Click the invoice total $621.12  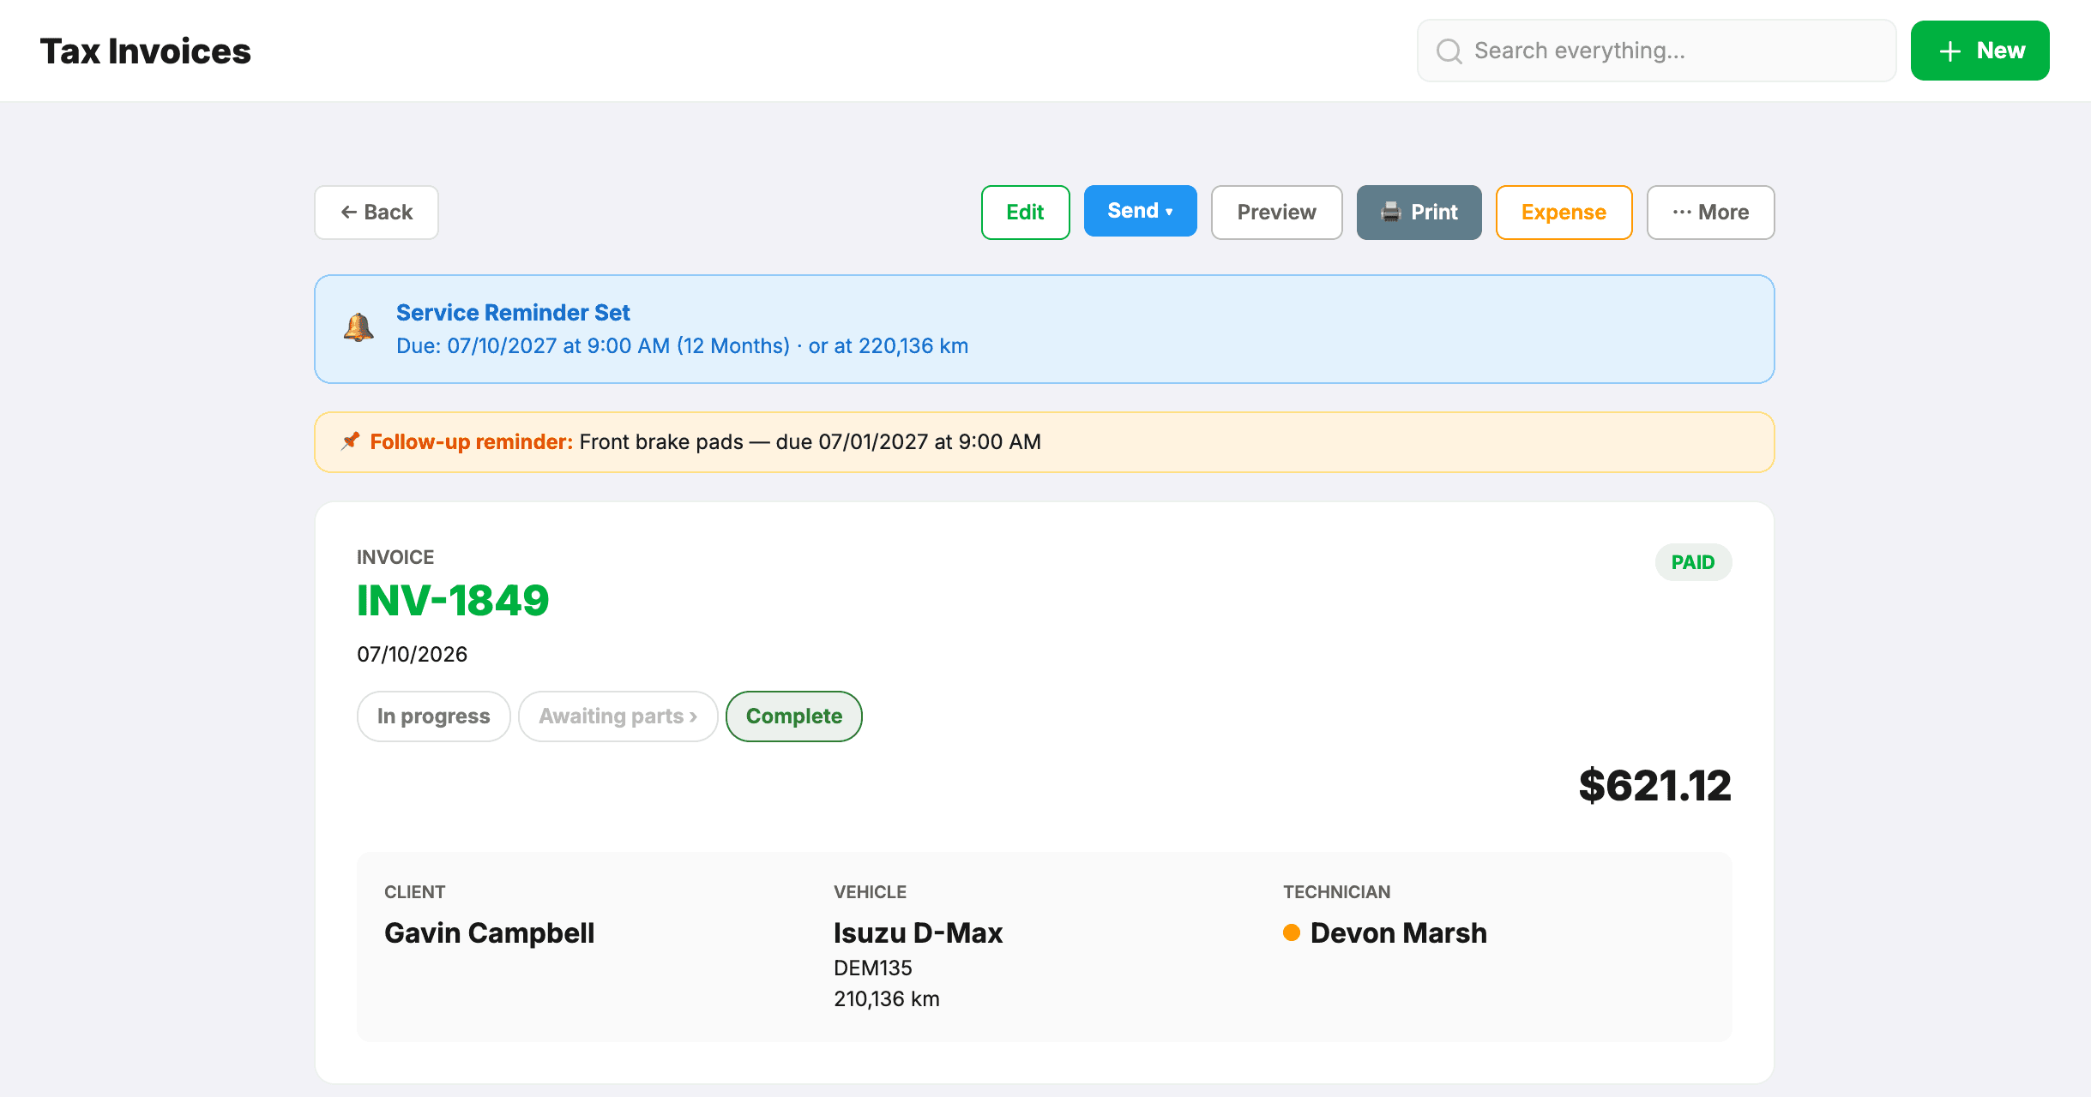coord(1654,785)
